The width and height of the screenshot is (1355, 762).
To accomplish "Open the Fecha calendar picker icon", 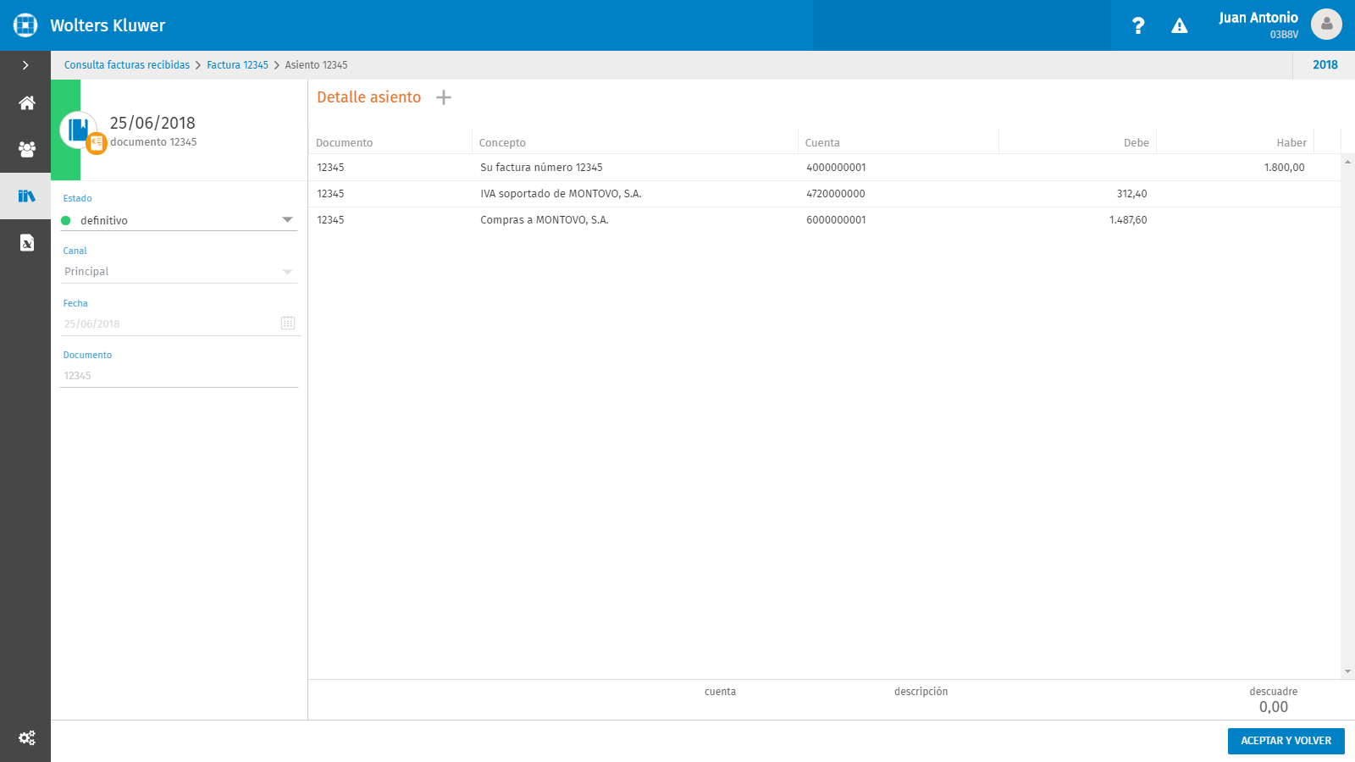I will click(288, 323).
